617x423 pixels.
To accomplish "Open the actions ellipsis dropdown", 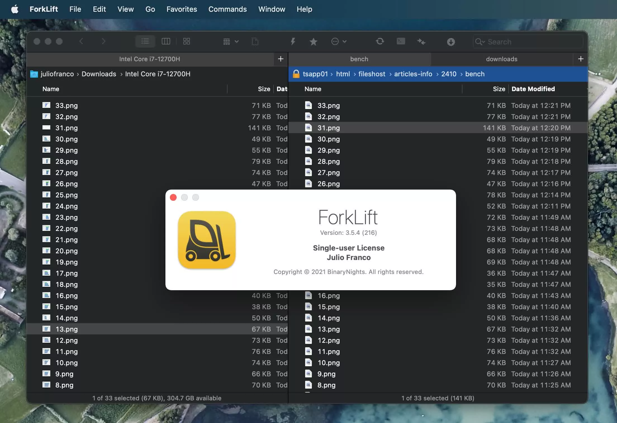I will coord(339,42).
